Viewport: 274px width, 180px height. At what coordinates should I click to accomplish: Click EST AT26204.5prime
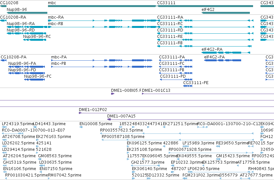(x=5, y=159)
